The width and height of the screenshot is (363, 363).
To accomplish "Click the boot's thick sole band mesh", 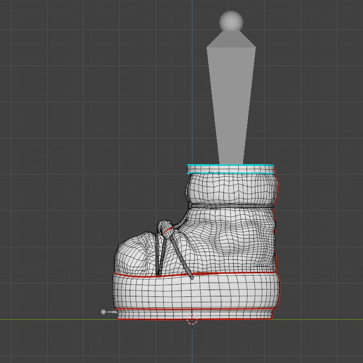I will 196,291.
